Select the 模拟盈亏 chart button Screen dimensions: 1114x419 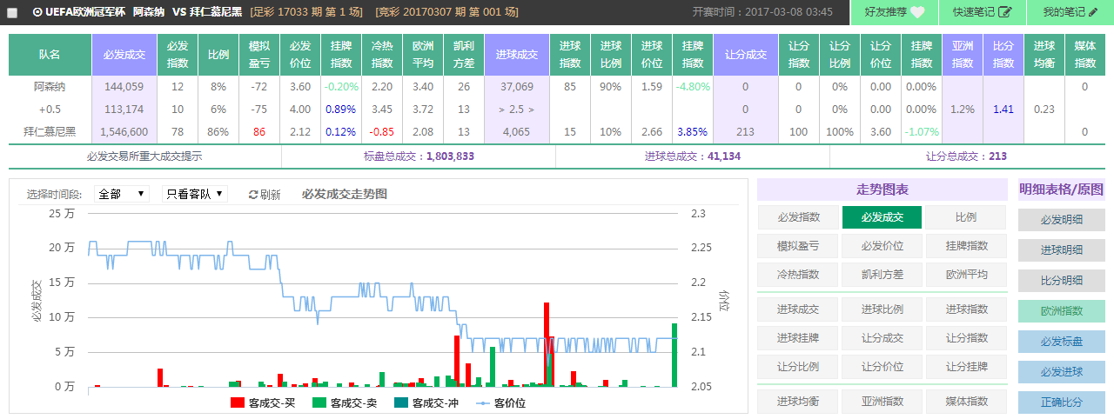[798, 245]
